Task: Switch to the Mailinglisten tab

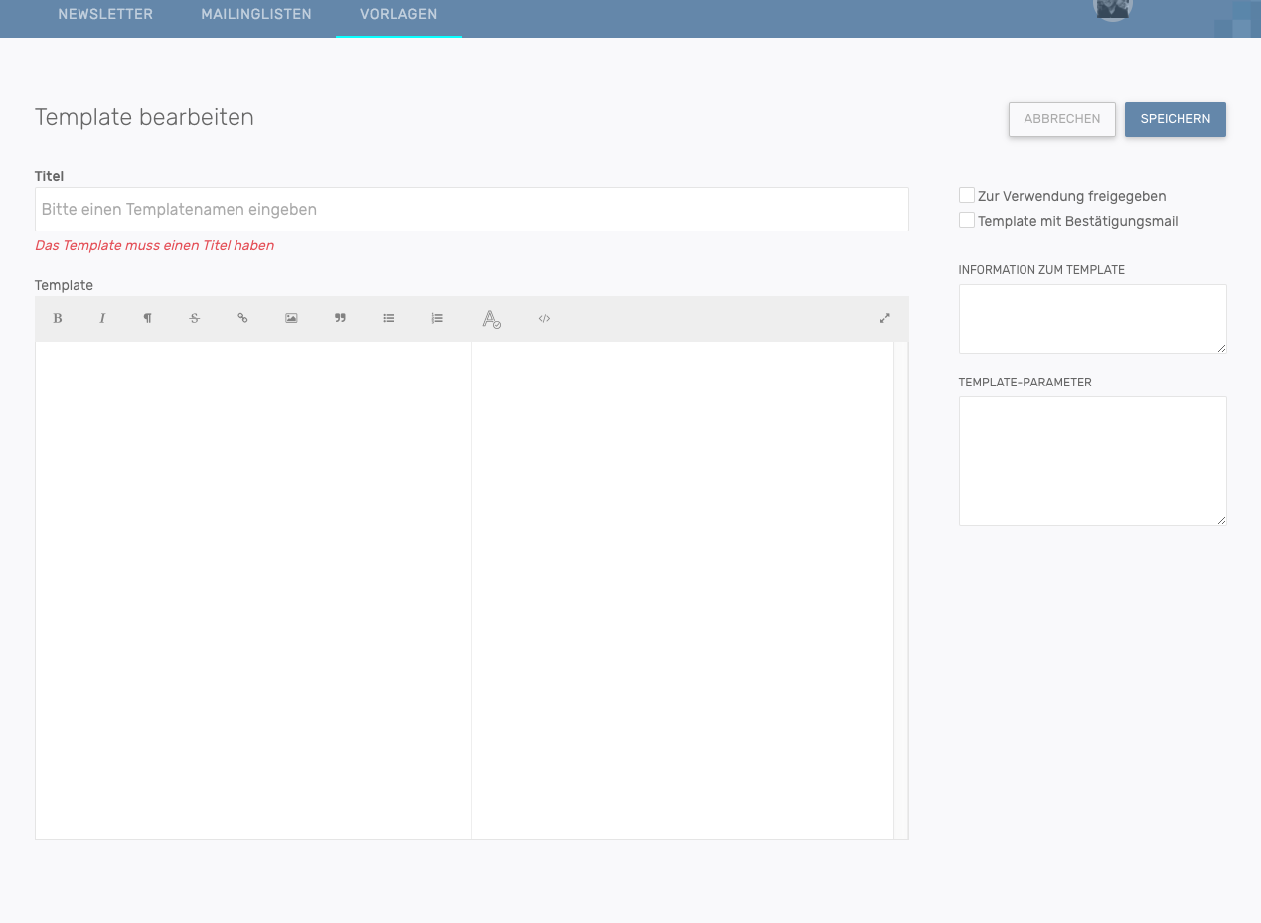Action: [x=256, y=15]
